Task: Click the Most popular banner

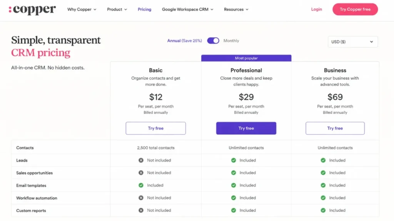Action: coord(246,58)
